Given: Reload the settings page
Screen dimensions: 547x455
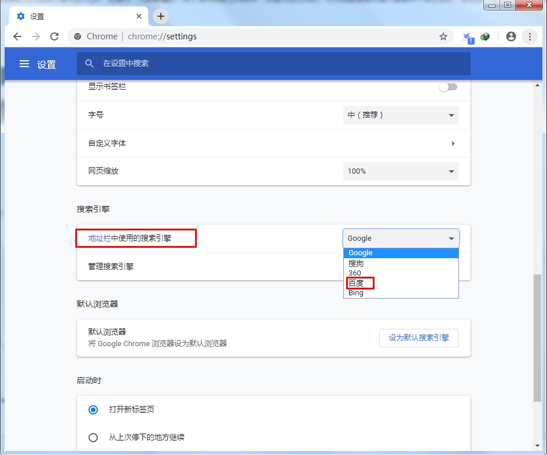Looking at the screenshot, I should coord(54,36).
